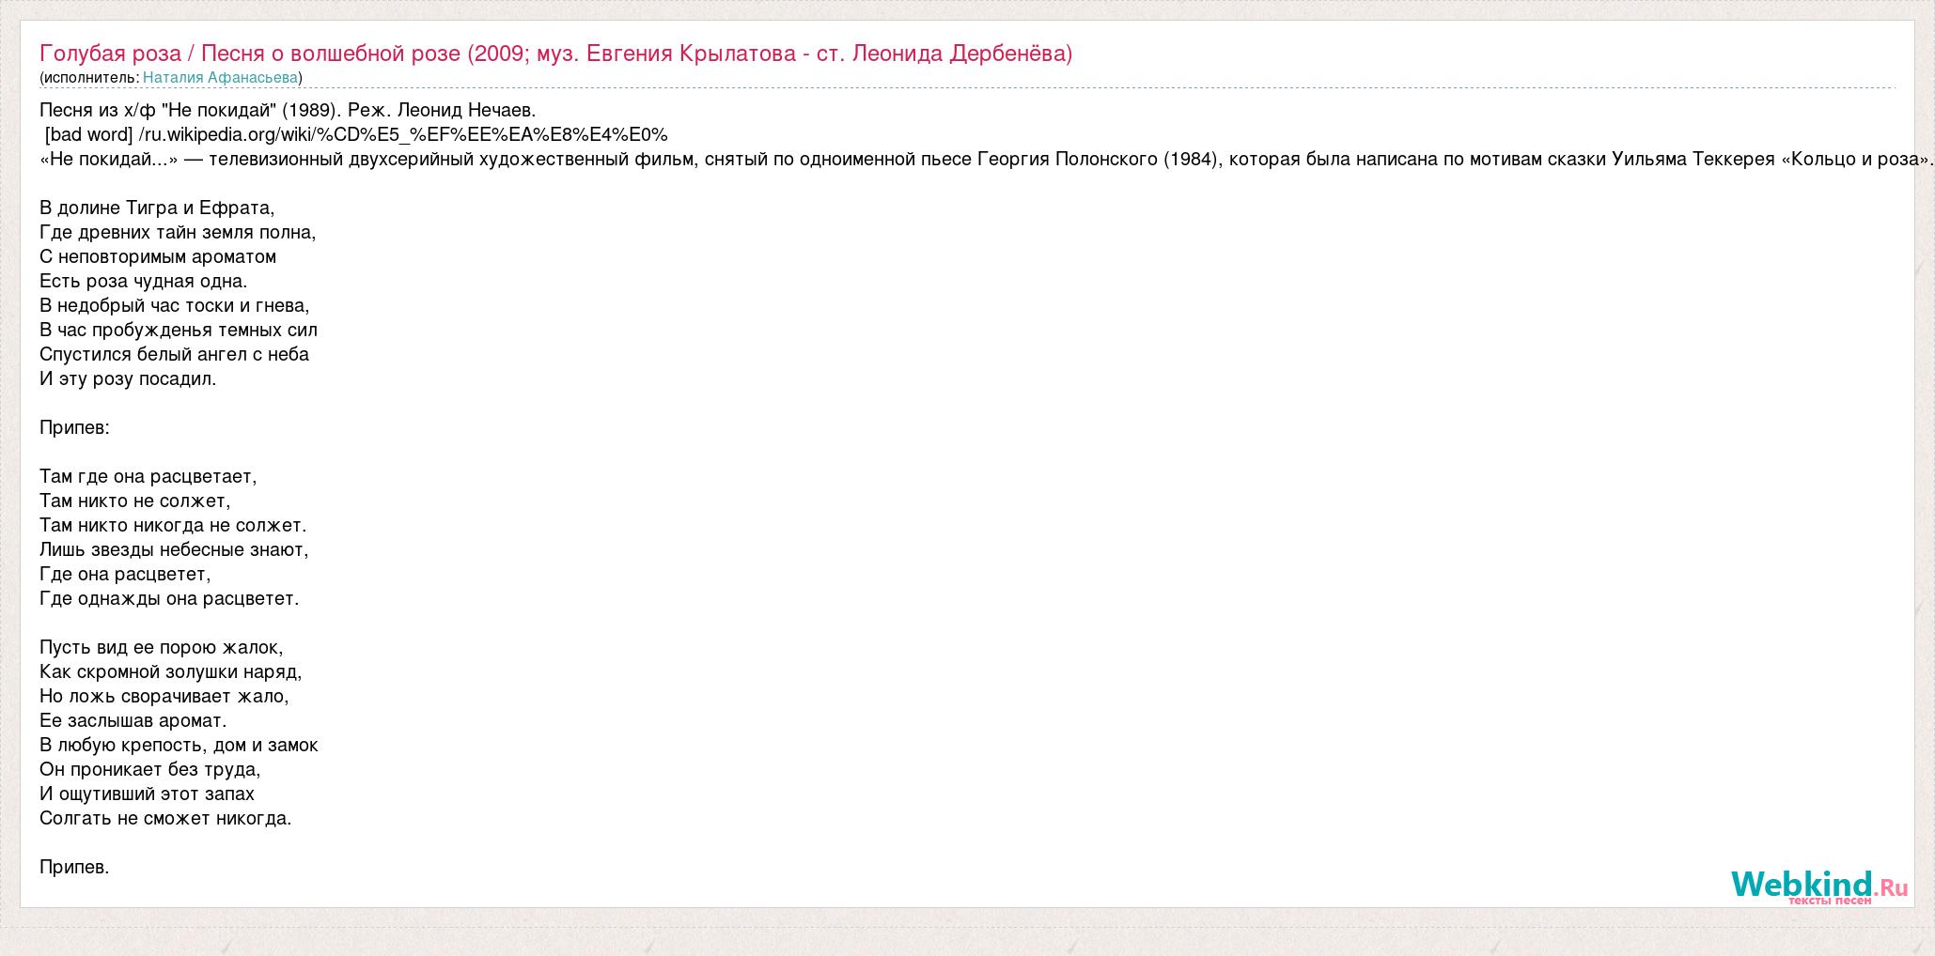
Task: Click the line И эту розу посадил
Action: pos(128,378)
